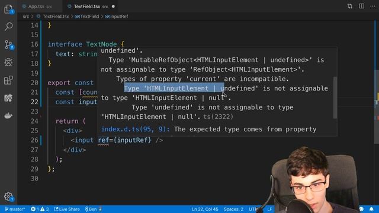The height and width of the screenshot is (213, 379).
Task: Open the TextField.tsx breadcrumb
Action: pos(56,17)
